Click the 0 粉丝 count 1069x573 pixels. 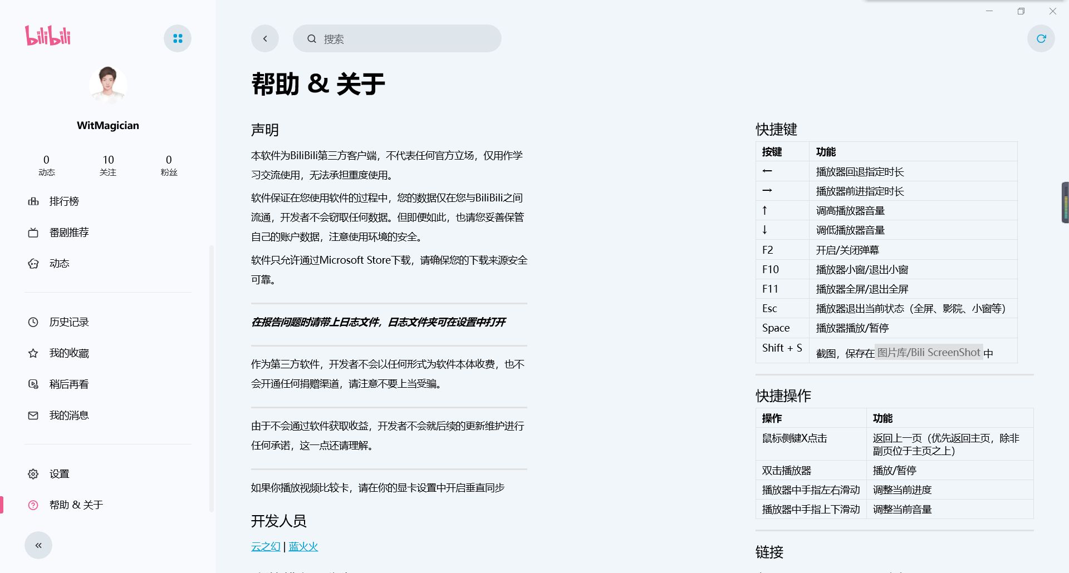tap(169, 165)
